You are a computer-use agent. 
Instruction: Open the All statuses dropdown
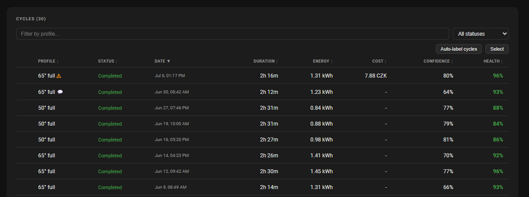(x=480, y=33)
